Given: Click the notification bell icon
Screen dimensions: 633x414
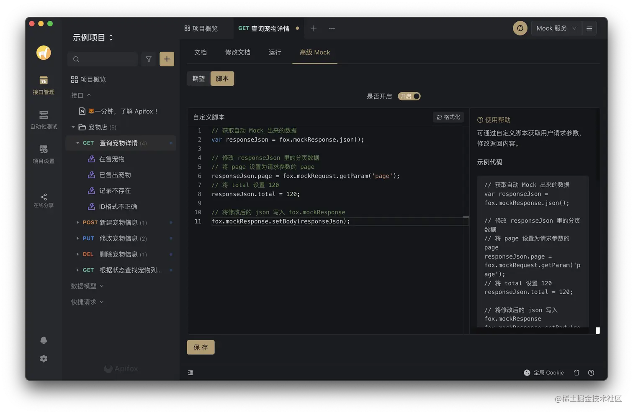Looking at the screenshot, I should (x=43, y=340).
